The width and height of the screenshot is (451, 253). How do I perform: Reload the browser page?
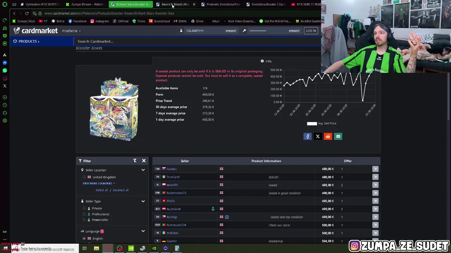click(x=27, y=13)
